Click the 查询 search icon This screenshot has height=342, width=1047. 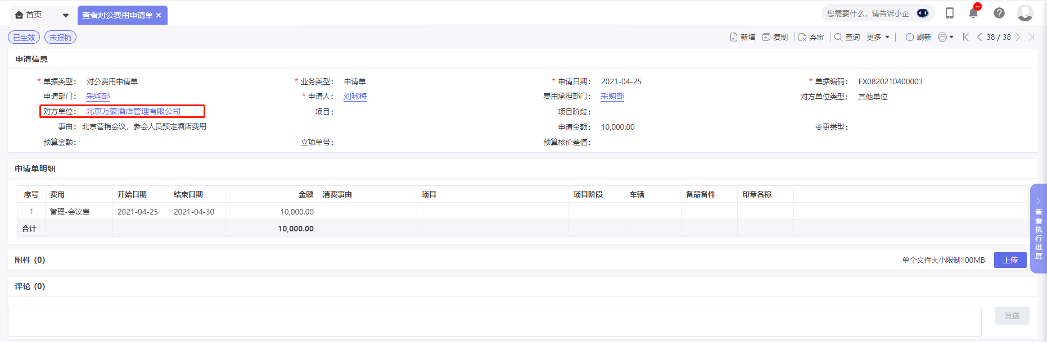[x=838, y=37]
